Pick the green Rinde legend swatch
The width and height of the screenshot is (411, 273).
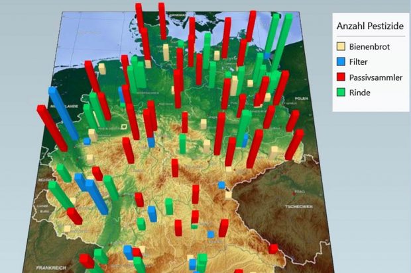coord(341,93)
